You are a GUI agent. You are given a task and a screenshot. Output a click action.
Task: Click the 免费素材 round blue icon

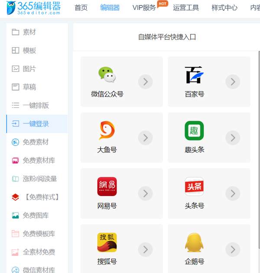(x=15, y=142)
